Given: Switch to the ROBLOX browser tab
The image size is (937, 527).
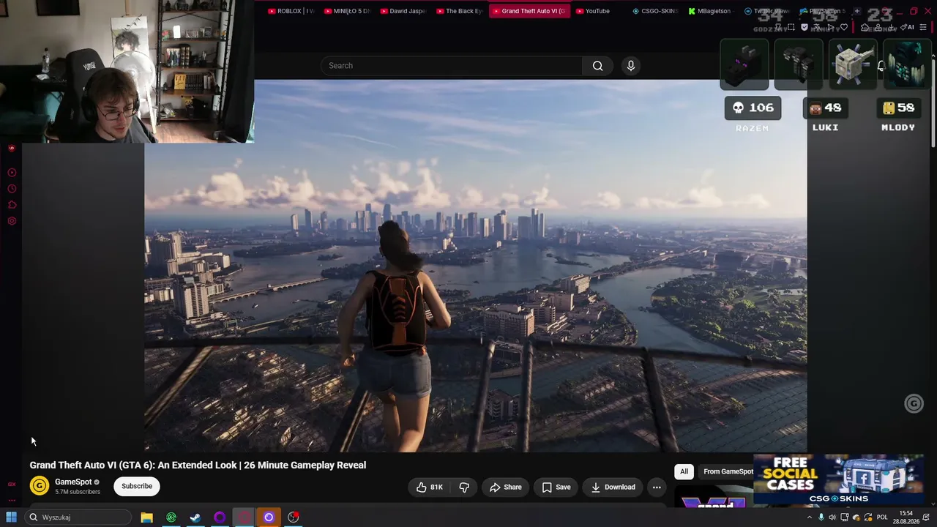Looking at the screenshot, I should pos(291,11).
